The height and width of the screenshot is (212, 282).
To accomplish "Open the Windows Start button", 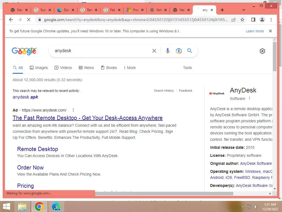I will 7,206.
